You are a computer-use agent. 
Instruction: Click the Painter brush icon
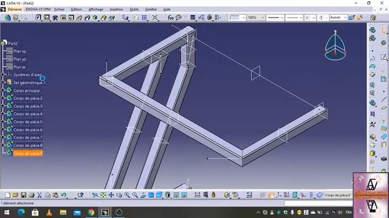351,18
